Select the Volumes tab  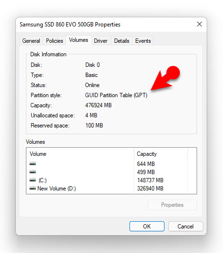(x=79, y=40)
